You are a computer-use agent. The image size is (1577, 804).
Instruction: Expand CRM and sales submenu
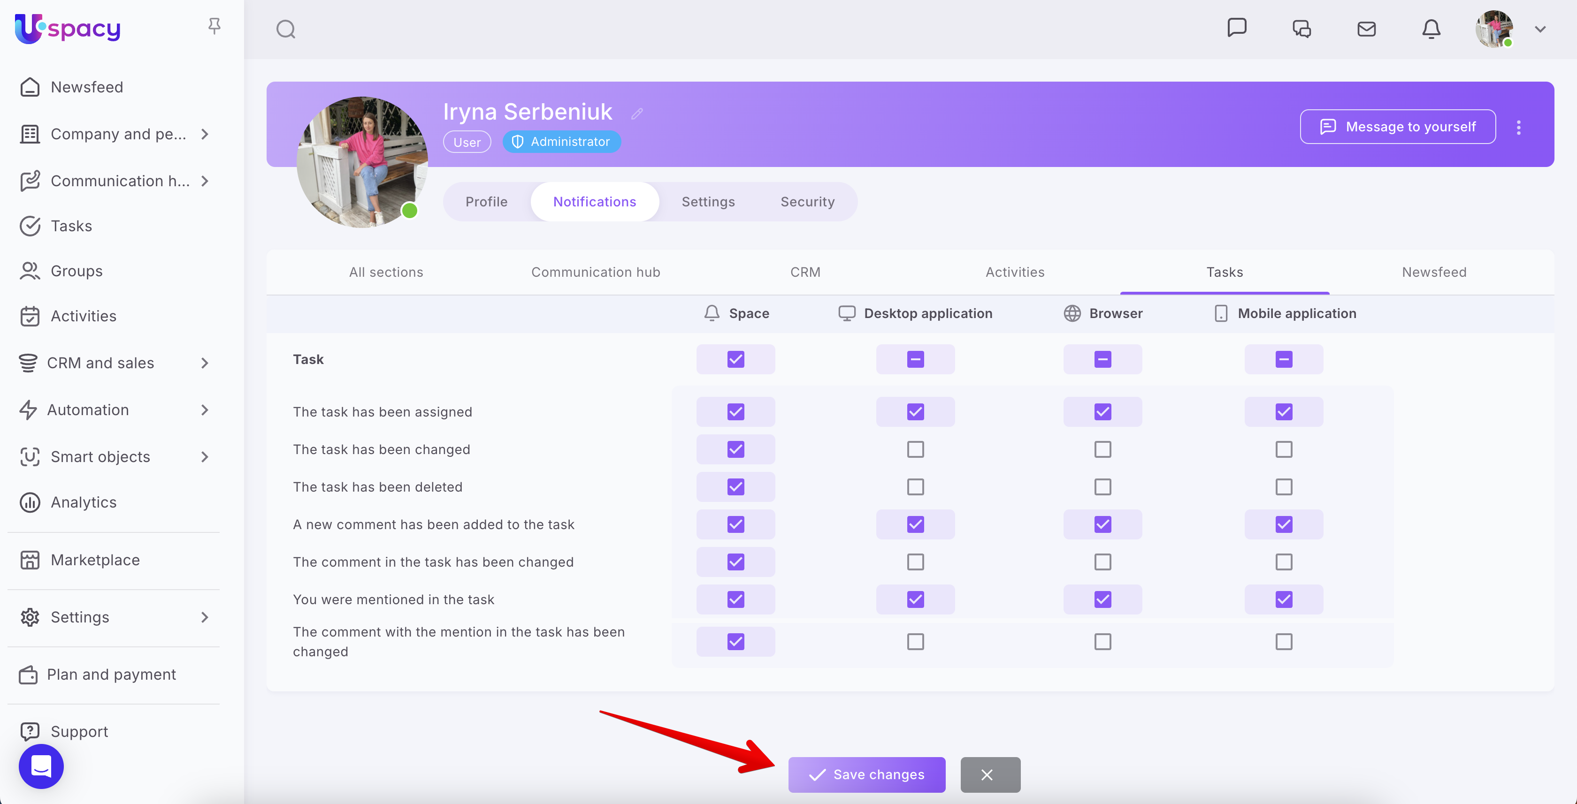205,363
